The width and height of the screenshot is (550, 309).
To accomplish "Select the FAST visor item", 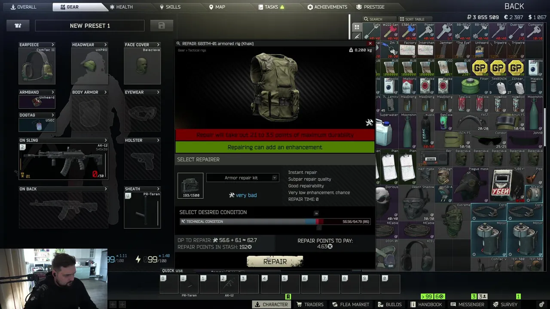I will (x=471, y=121).
